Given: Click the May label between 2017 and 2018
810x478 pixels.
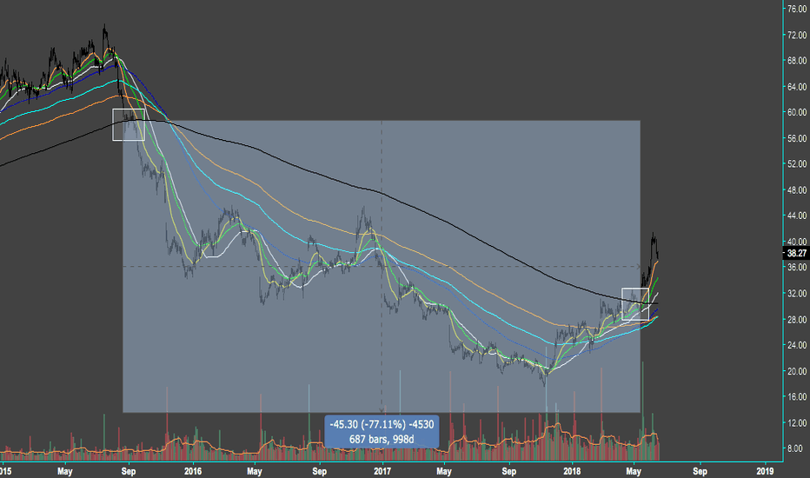Looking at the screenshot, I should [444, 471].
